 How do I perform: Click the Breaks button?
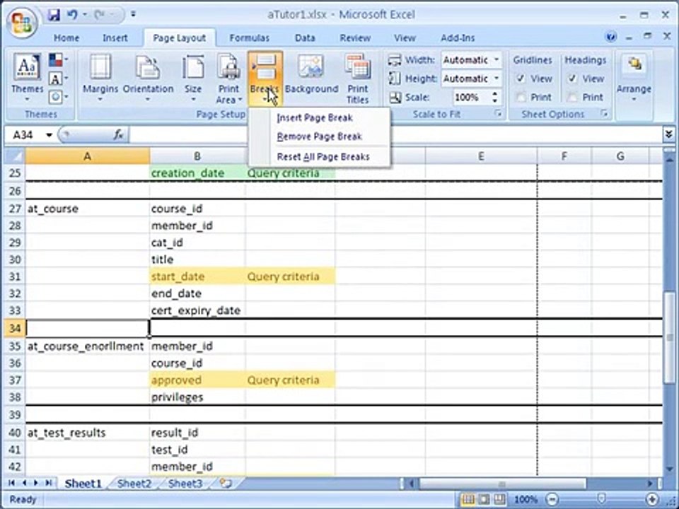coord(265,78)
